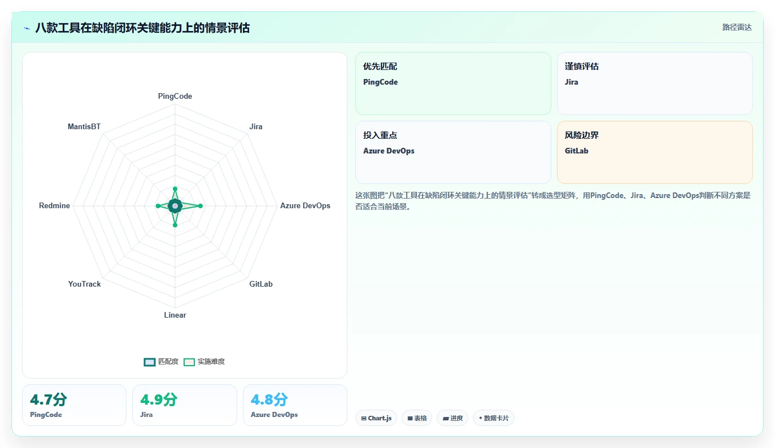This screenshot has width=775, height=448.
Task: Click the title 八款工具在缺陷闭环关键能力上的情景评估
Action: click(142, 28)
